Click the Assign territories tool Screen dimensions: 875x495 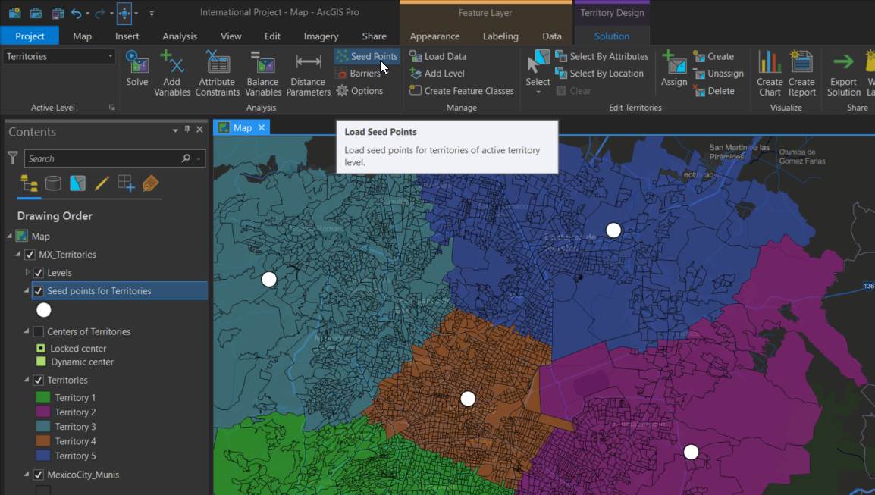(x=674, y=68)
